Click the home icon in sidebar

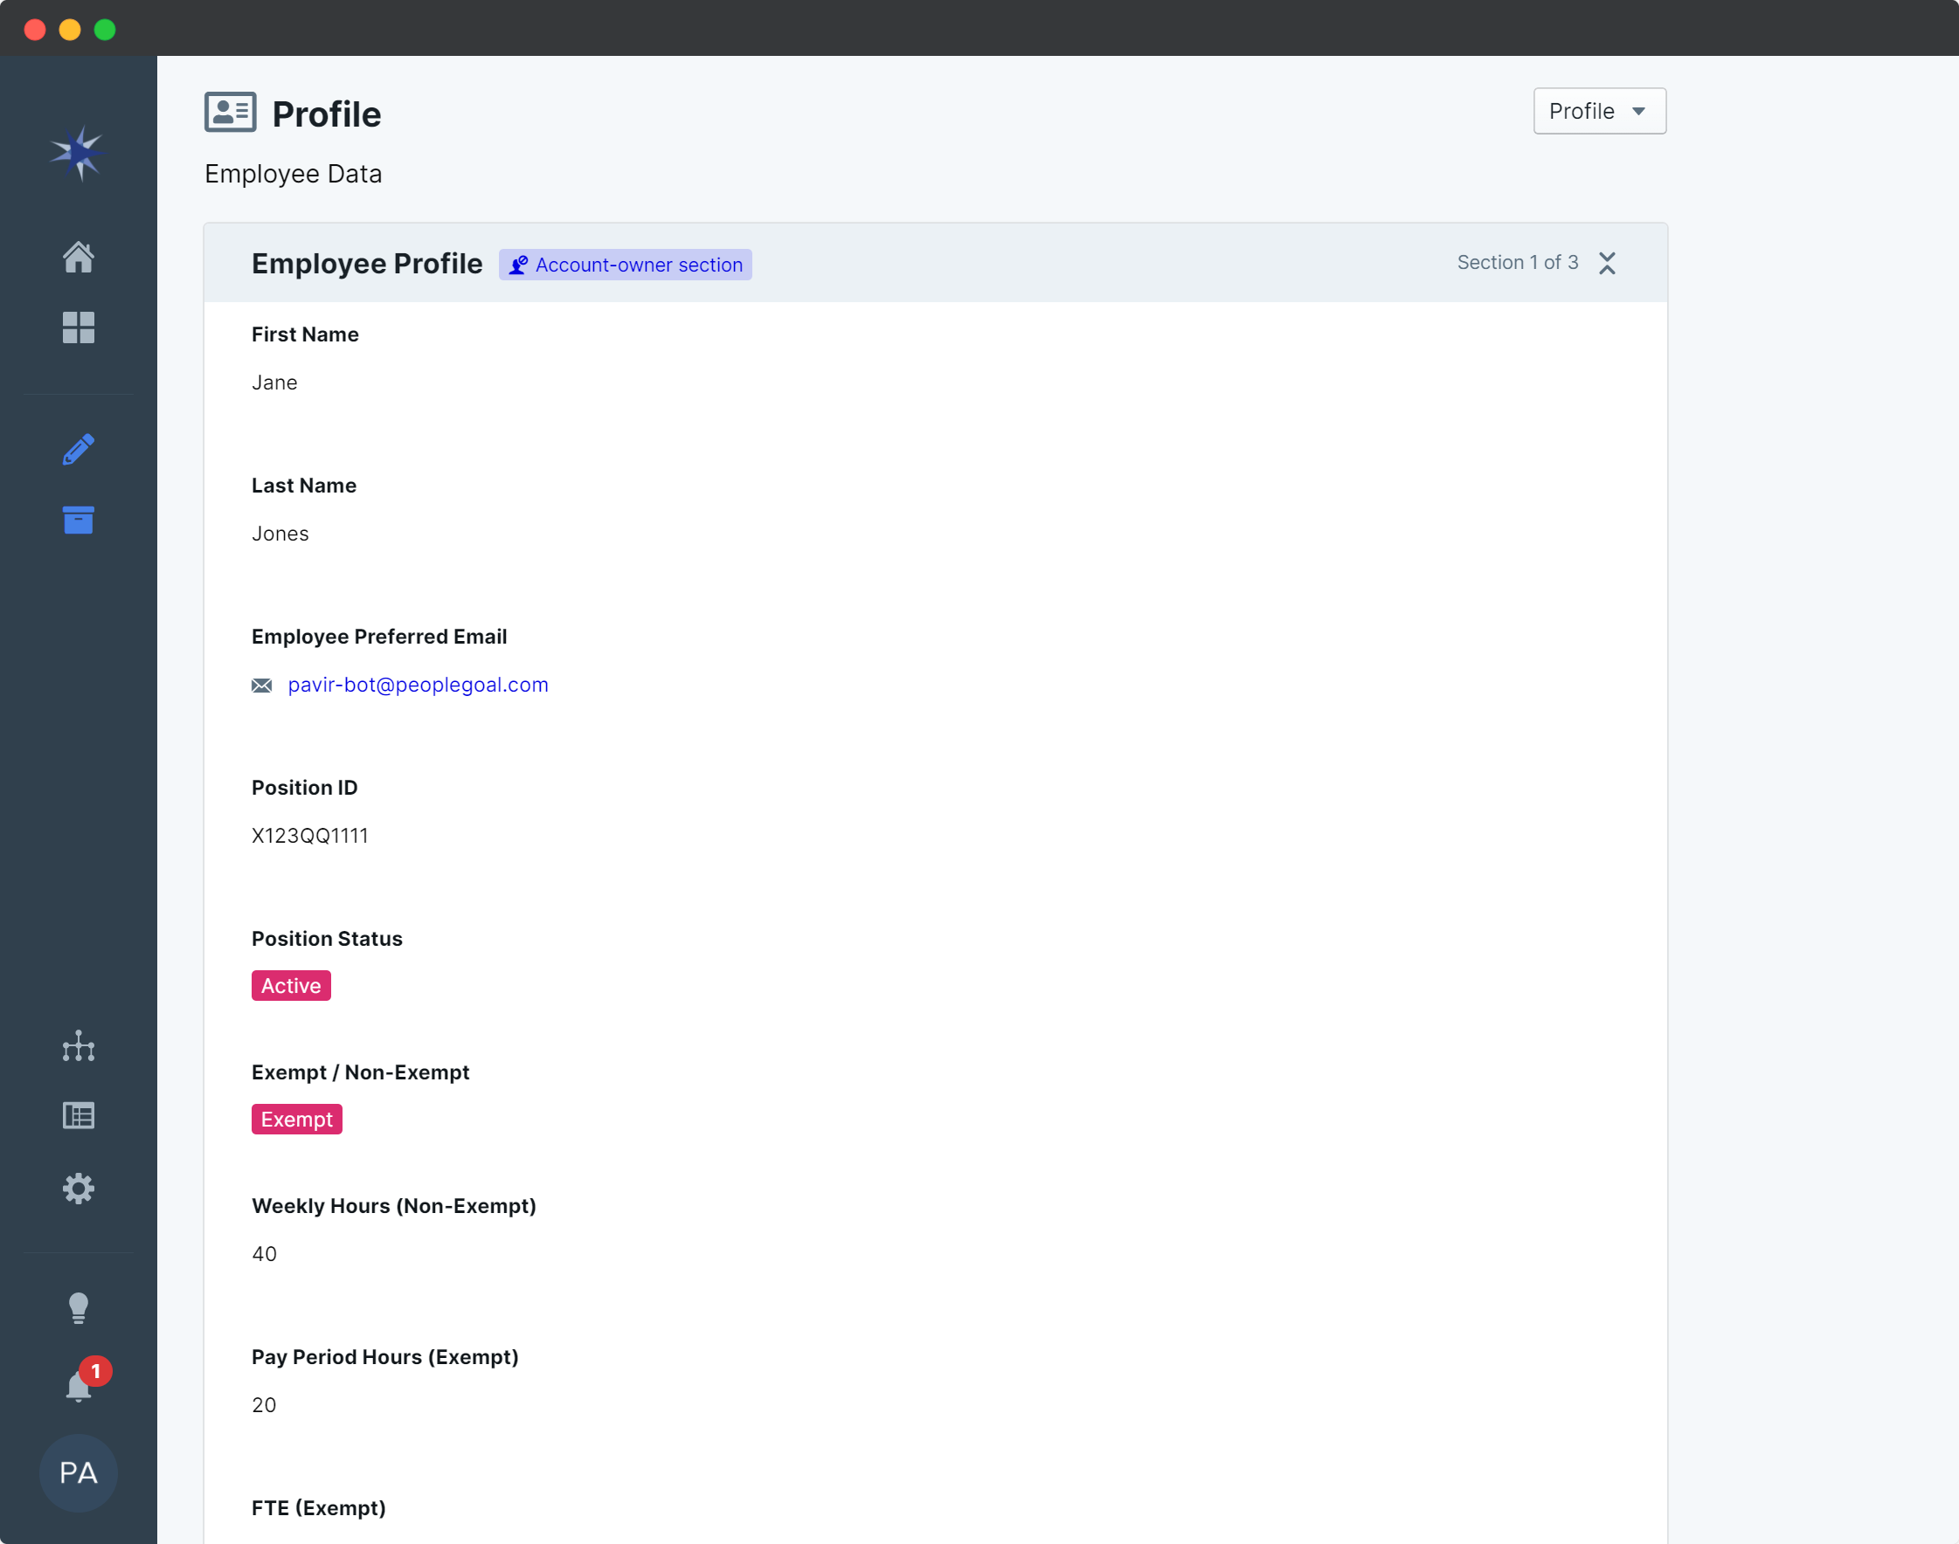(x=78, y=256)
